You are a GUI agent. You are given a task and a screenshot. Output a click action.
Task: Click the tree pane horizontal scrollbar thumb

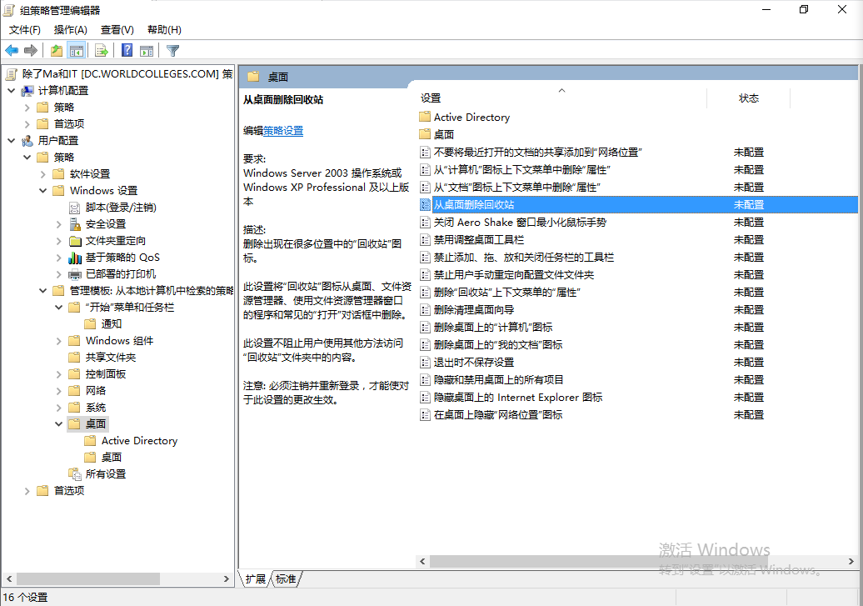(88, 579)
